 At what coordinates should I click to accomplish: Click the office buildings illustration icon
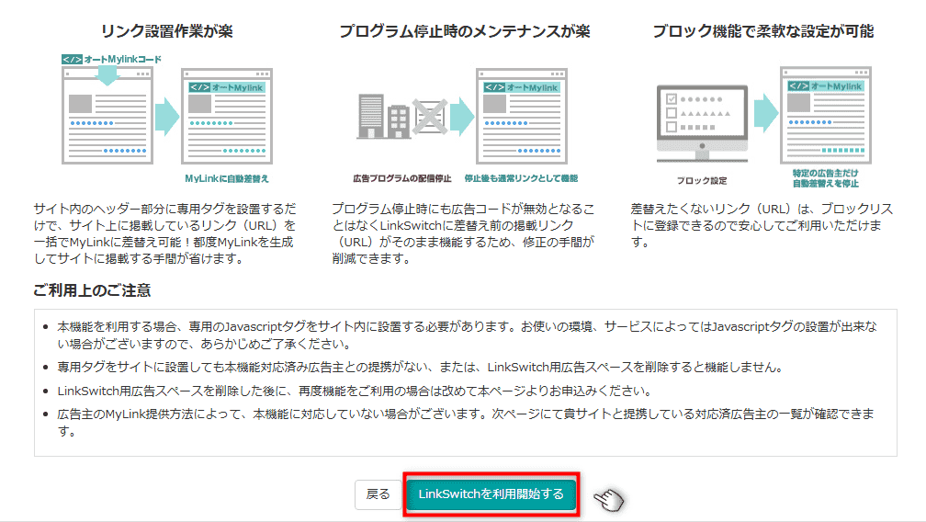click(x=383, y=117)
